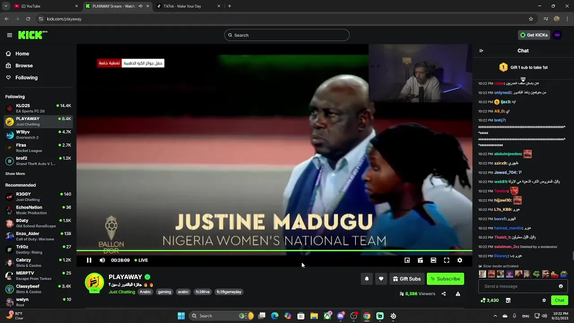Open Firas Rocket League channel
Image resolution: width=574 pixels, height=323 pixels.
pos(38,148)
